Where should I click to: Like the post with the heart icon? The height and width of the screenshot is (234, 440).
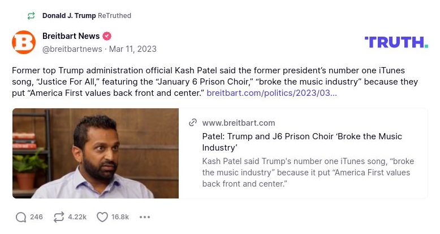pos(102,217)
